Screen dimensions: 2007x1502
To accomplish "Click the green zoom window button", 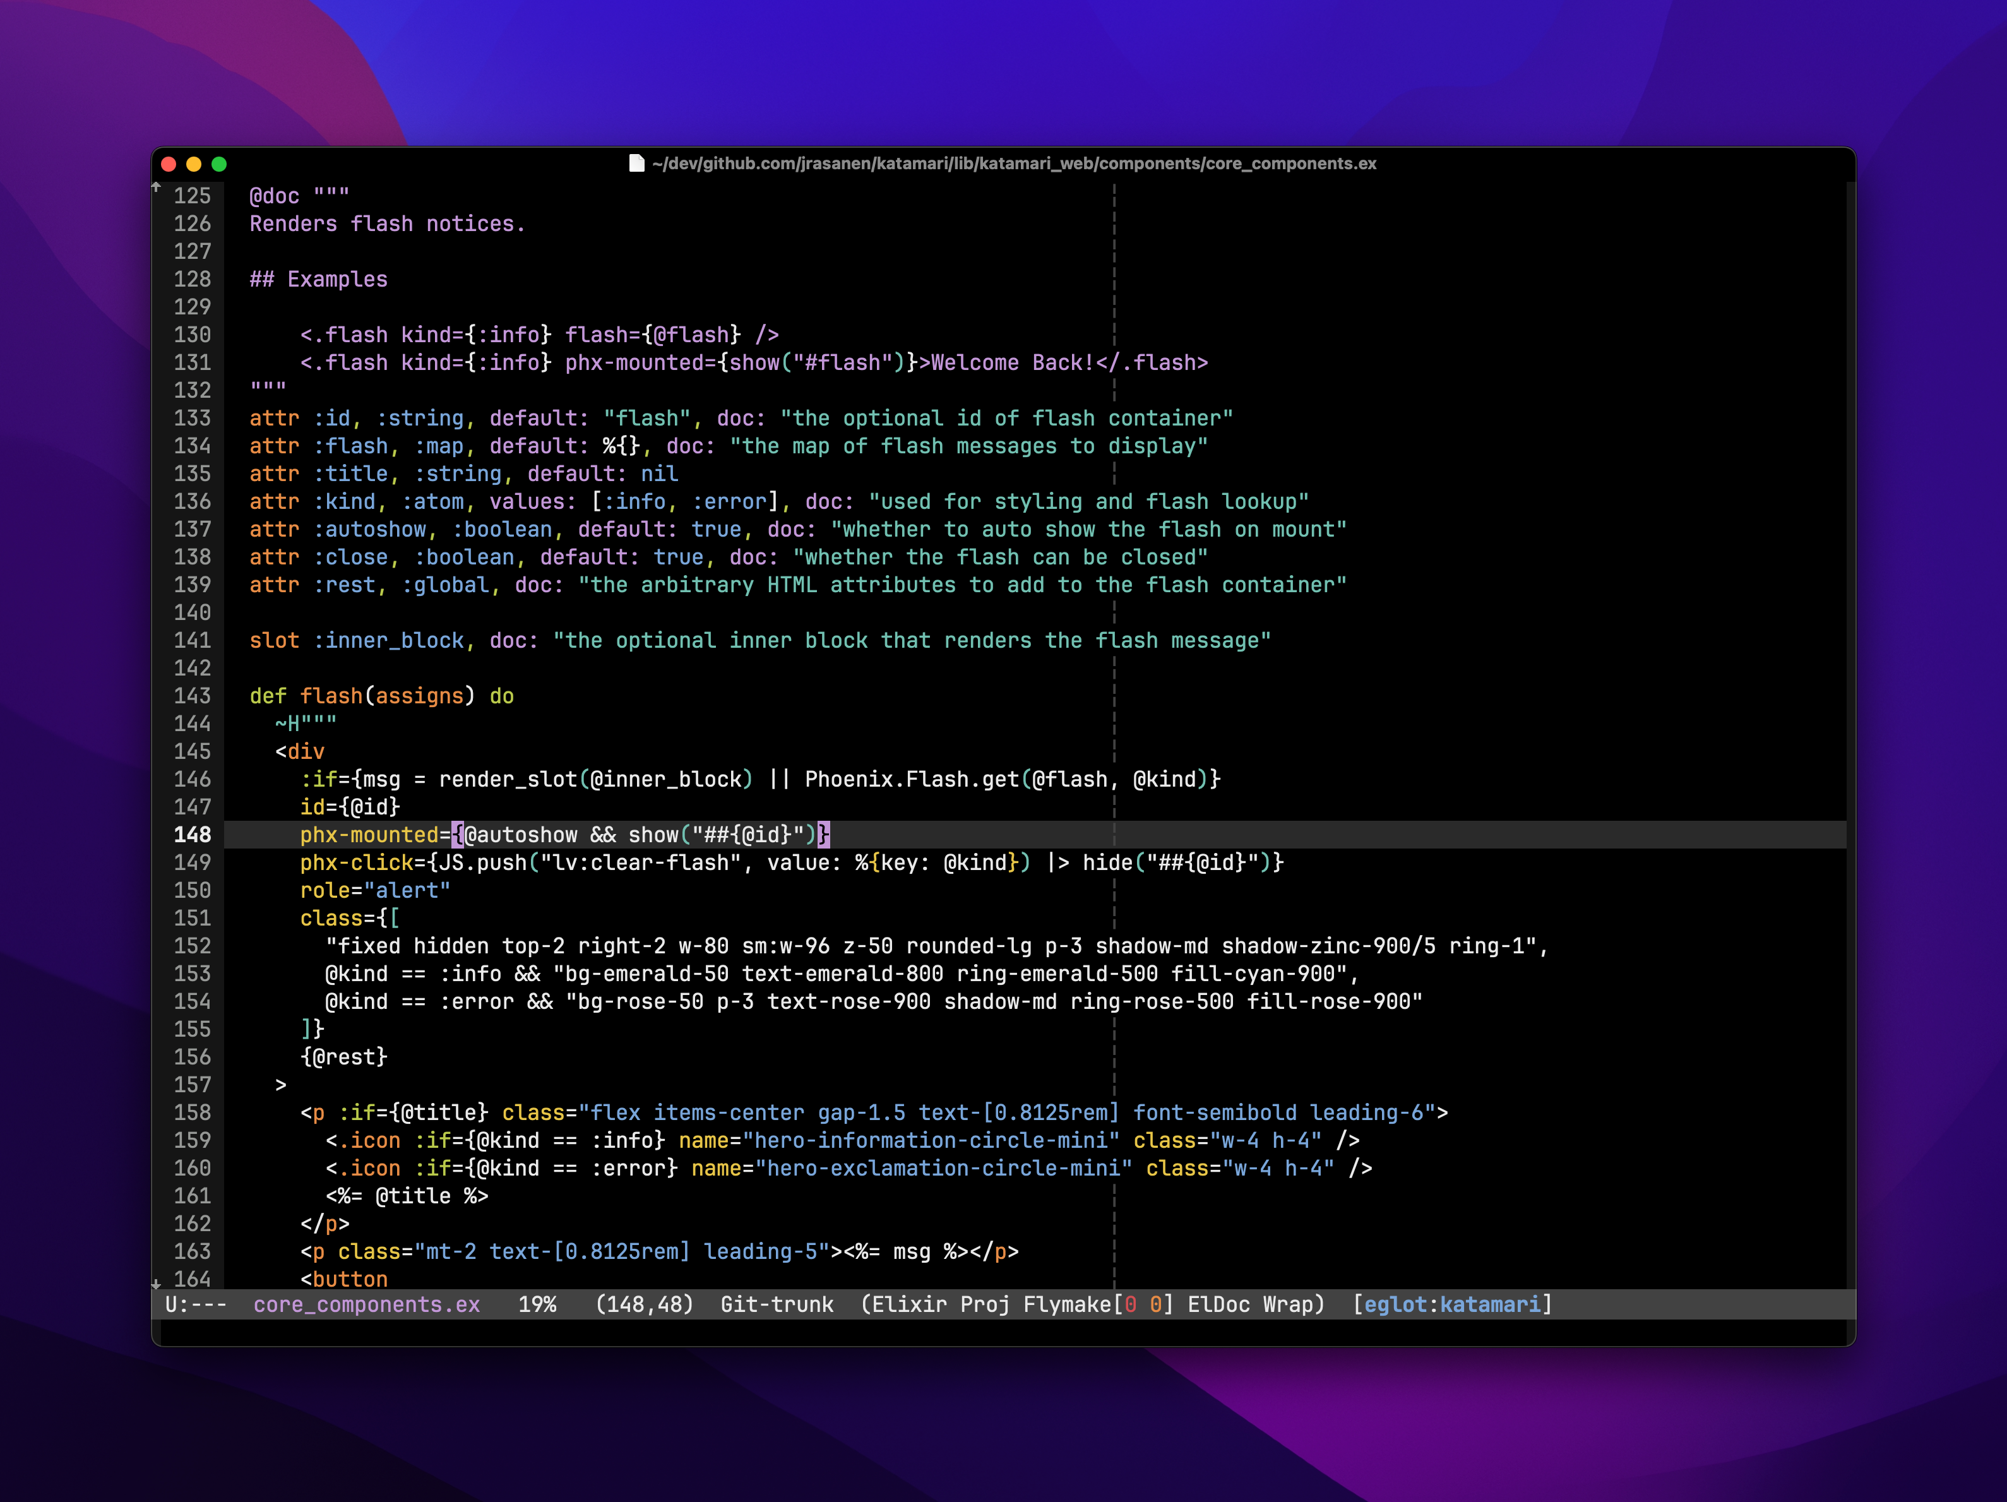I will 218,164.
